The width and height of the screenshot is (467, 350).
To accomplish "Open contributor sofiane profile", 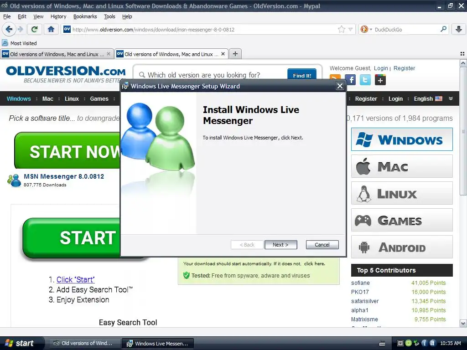I will click(x=360, y=283).
